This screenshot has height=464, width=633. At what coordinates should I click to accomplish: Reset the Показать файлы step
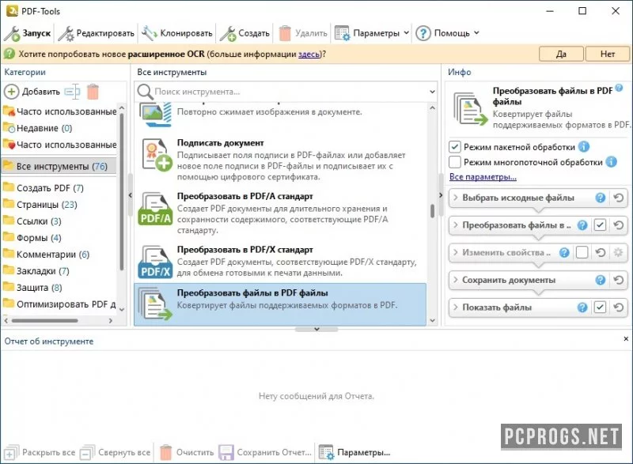point(619,307)
